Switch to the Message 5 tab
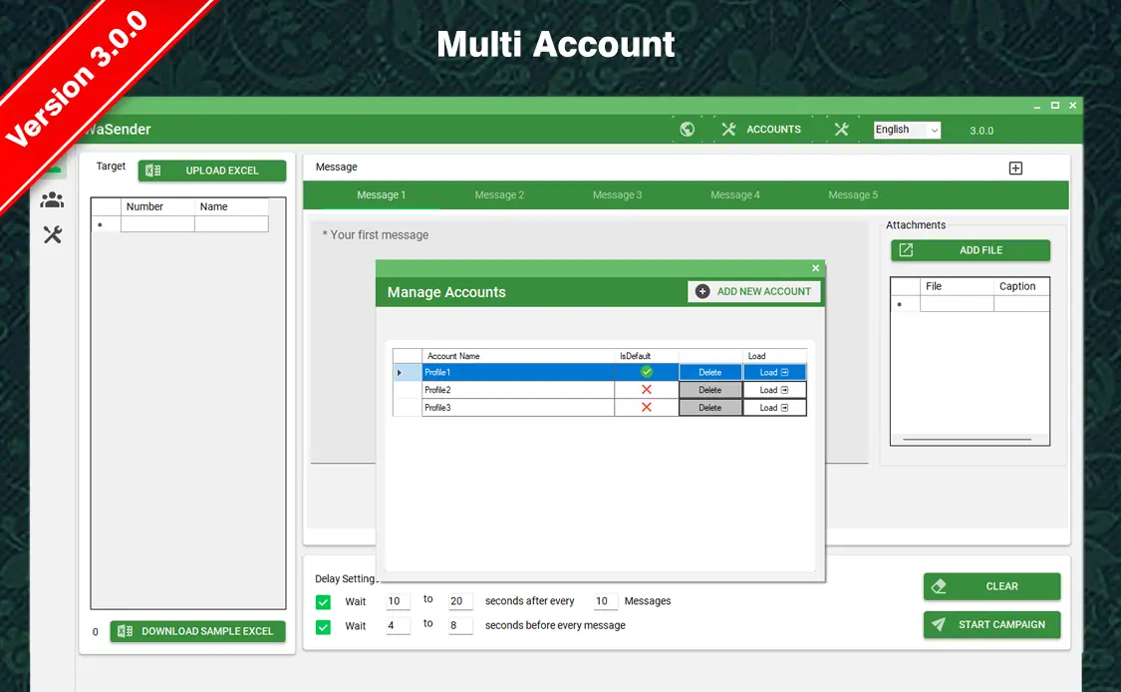This screenshot has height=692, width=1121. 853,195
